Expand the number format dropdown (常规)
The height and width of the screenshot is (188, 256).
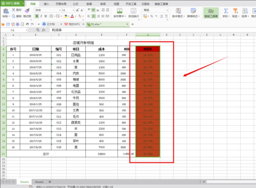pyautogui.click(x=167, y=10)
